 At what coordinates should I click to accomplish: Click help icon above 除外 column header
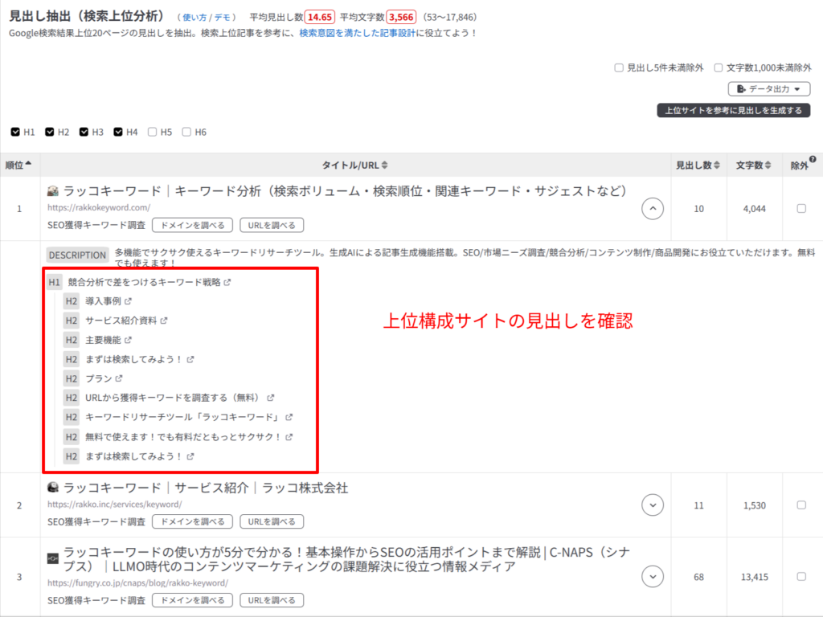point(813,159)
